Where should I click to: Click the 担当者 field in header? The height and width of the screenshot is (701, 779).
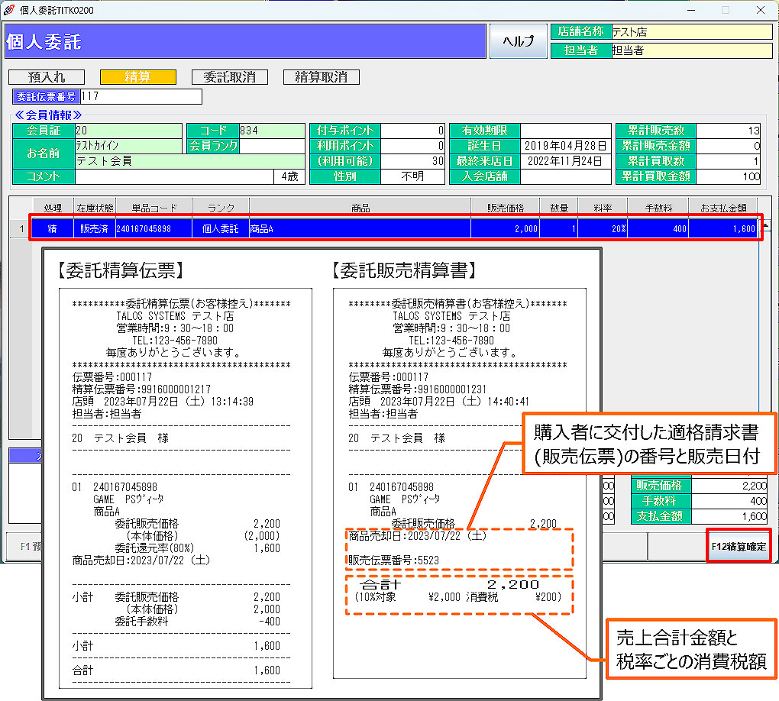692,50
